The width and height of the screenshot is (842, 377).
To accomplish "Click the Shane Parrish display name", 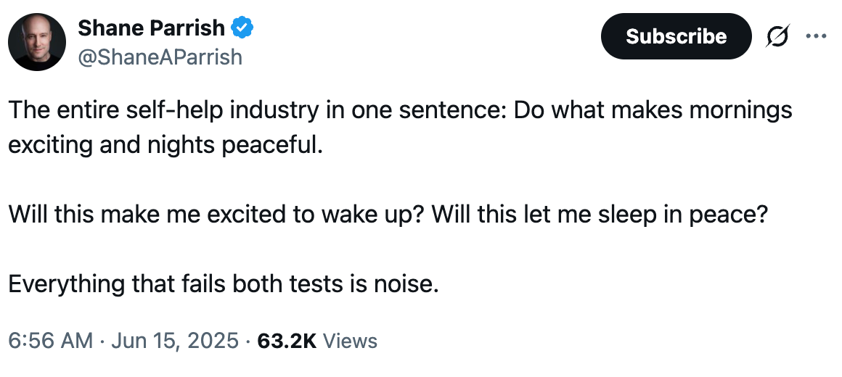I will tap(151, 28).
